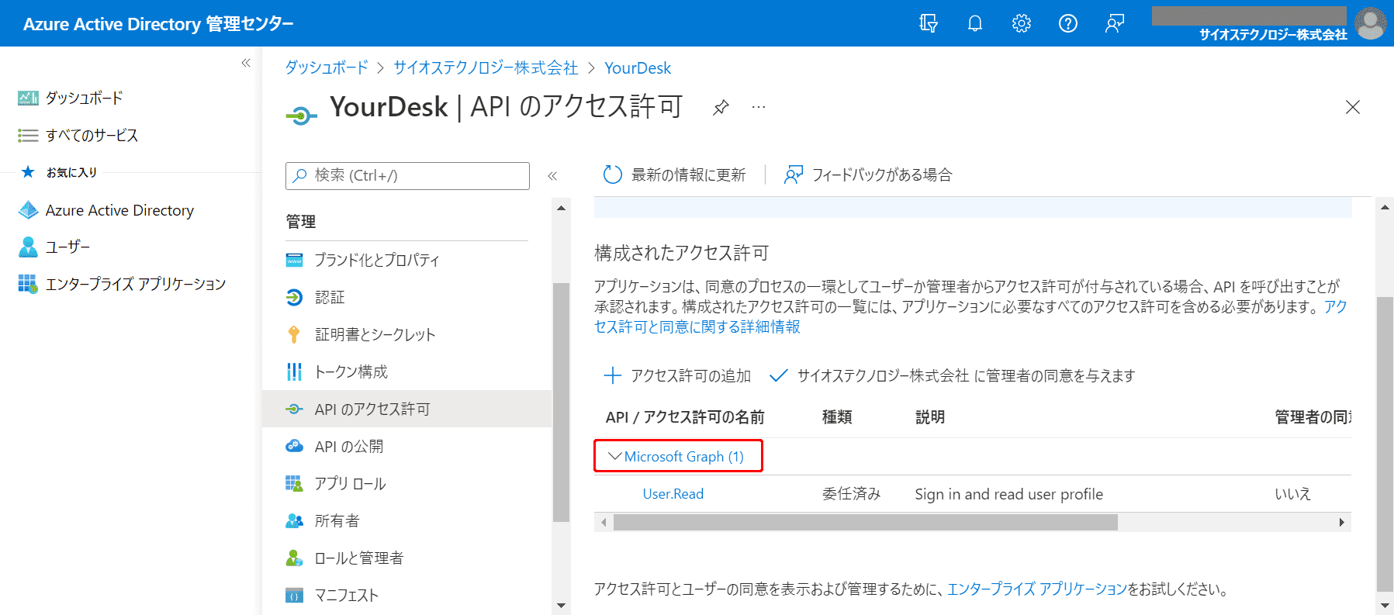Viewport: 1394px width, 615px height.
Task: Open the account avatar menu
Action: click(1371, 23)
